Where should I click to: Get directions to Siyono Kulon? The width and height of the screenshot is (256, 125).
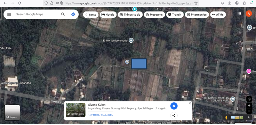[x=174, y=106]
